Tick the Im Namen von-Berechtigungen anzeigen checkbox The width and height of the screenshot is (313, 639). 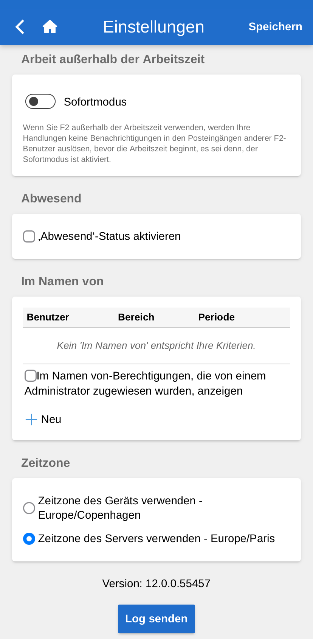click(x=31, y=376)
